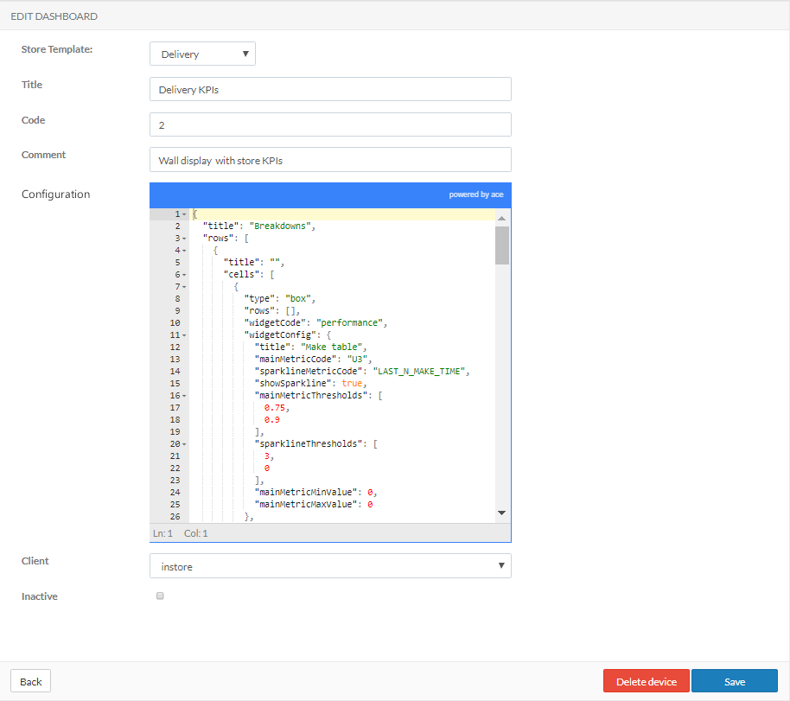
Task: Click the Title input field
Action: 330,90
